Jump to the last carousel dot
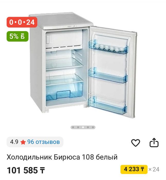Screen dimensions: 166x180 [x=93, y=127]
